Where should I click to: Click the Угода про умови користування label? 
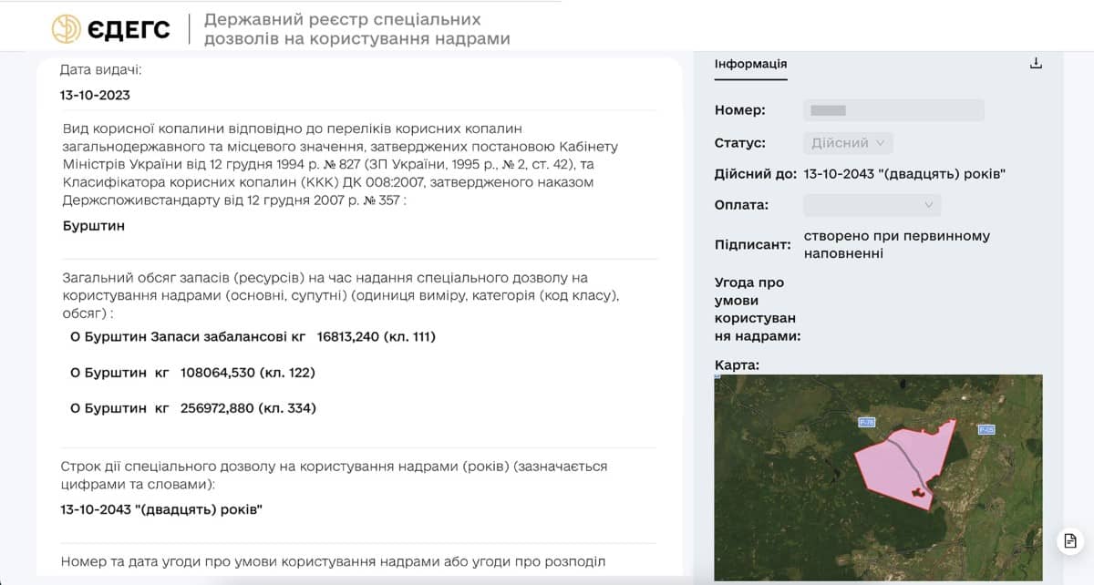(x=758, y=309)
